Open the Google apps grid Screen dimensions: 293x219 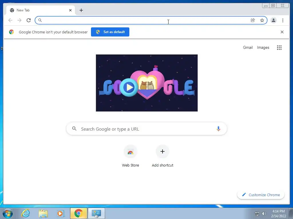pos(279,48)
